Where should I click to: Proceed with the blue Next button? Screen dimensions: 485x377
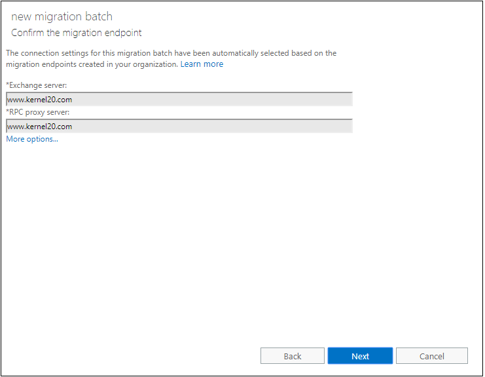[360, 355]
